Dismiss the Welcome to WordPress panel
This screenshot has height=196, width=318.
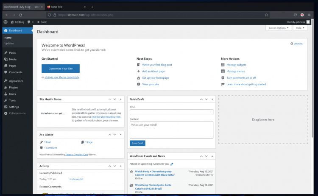[296, 44]
